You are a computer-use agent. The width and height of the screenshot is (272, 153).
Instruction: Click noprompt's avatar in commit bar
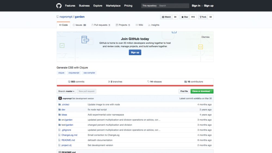point(60,98)
